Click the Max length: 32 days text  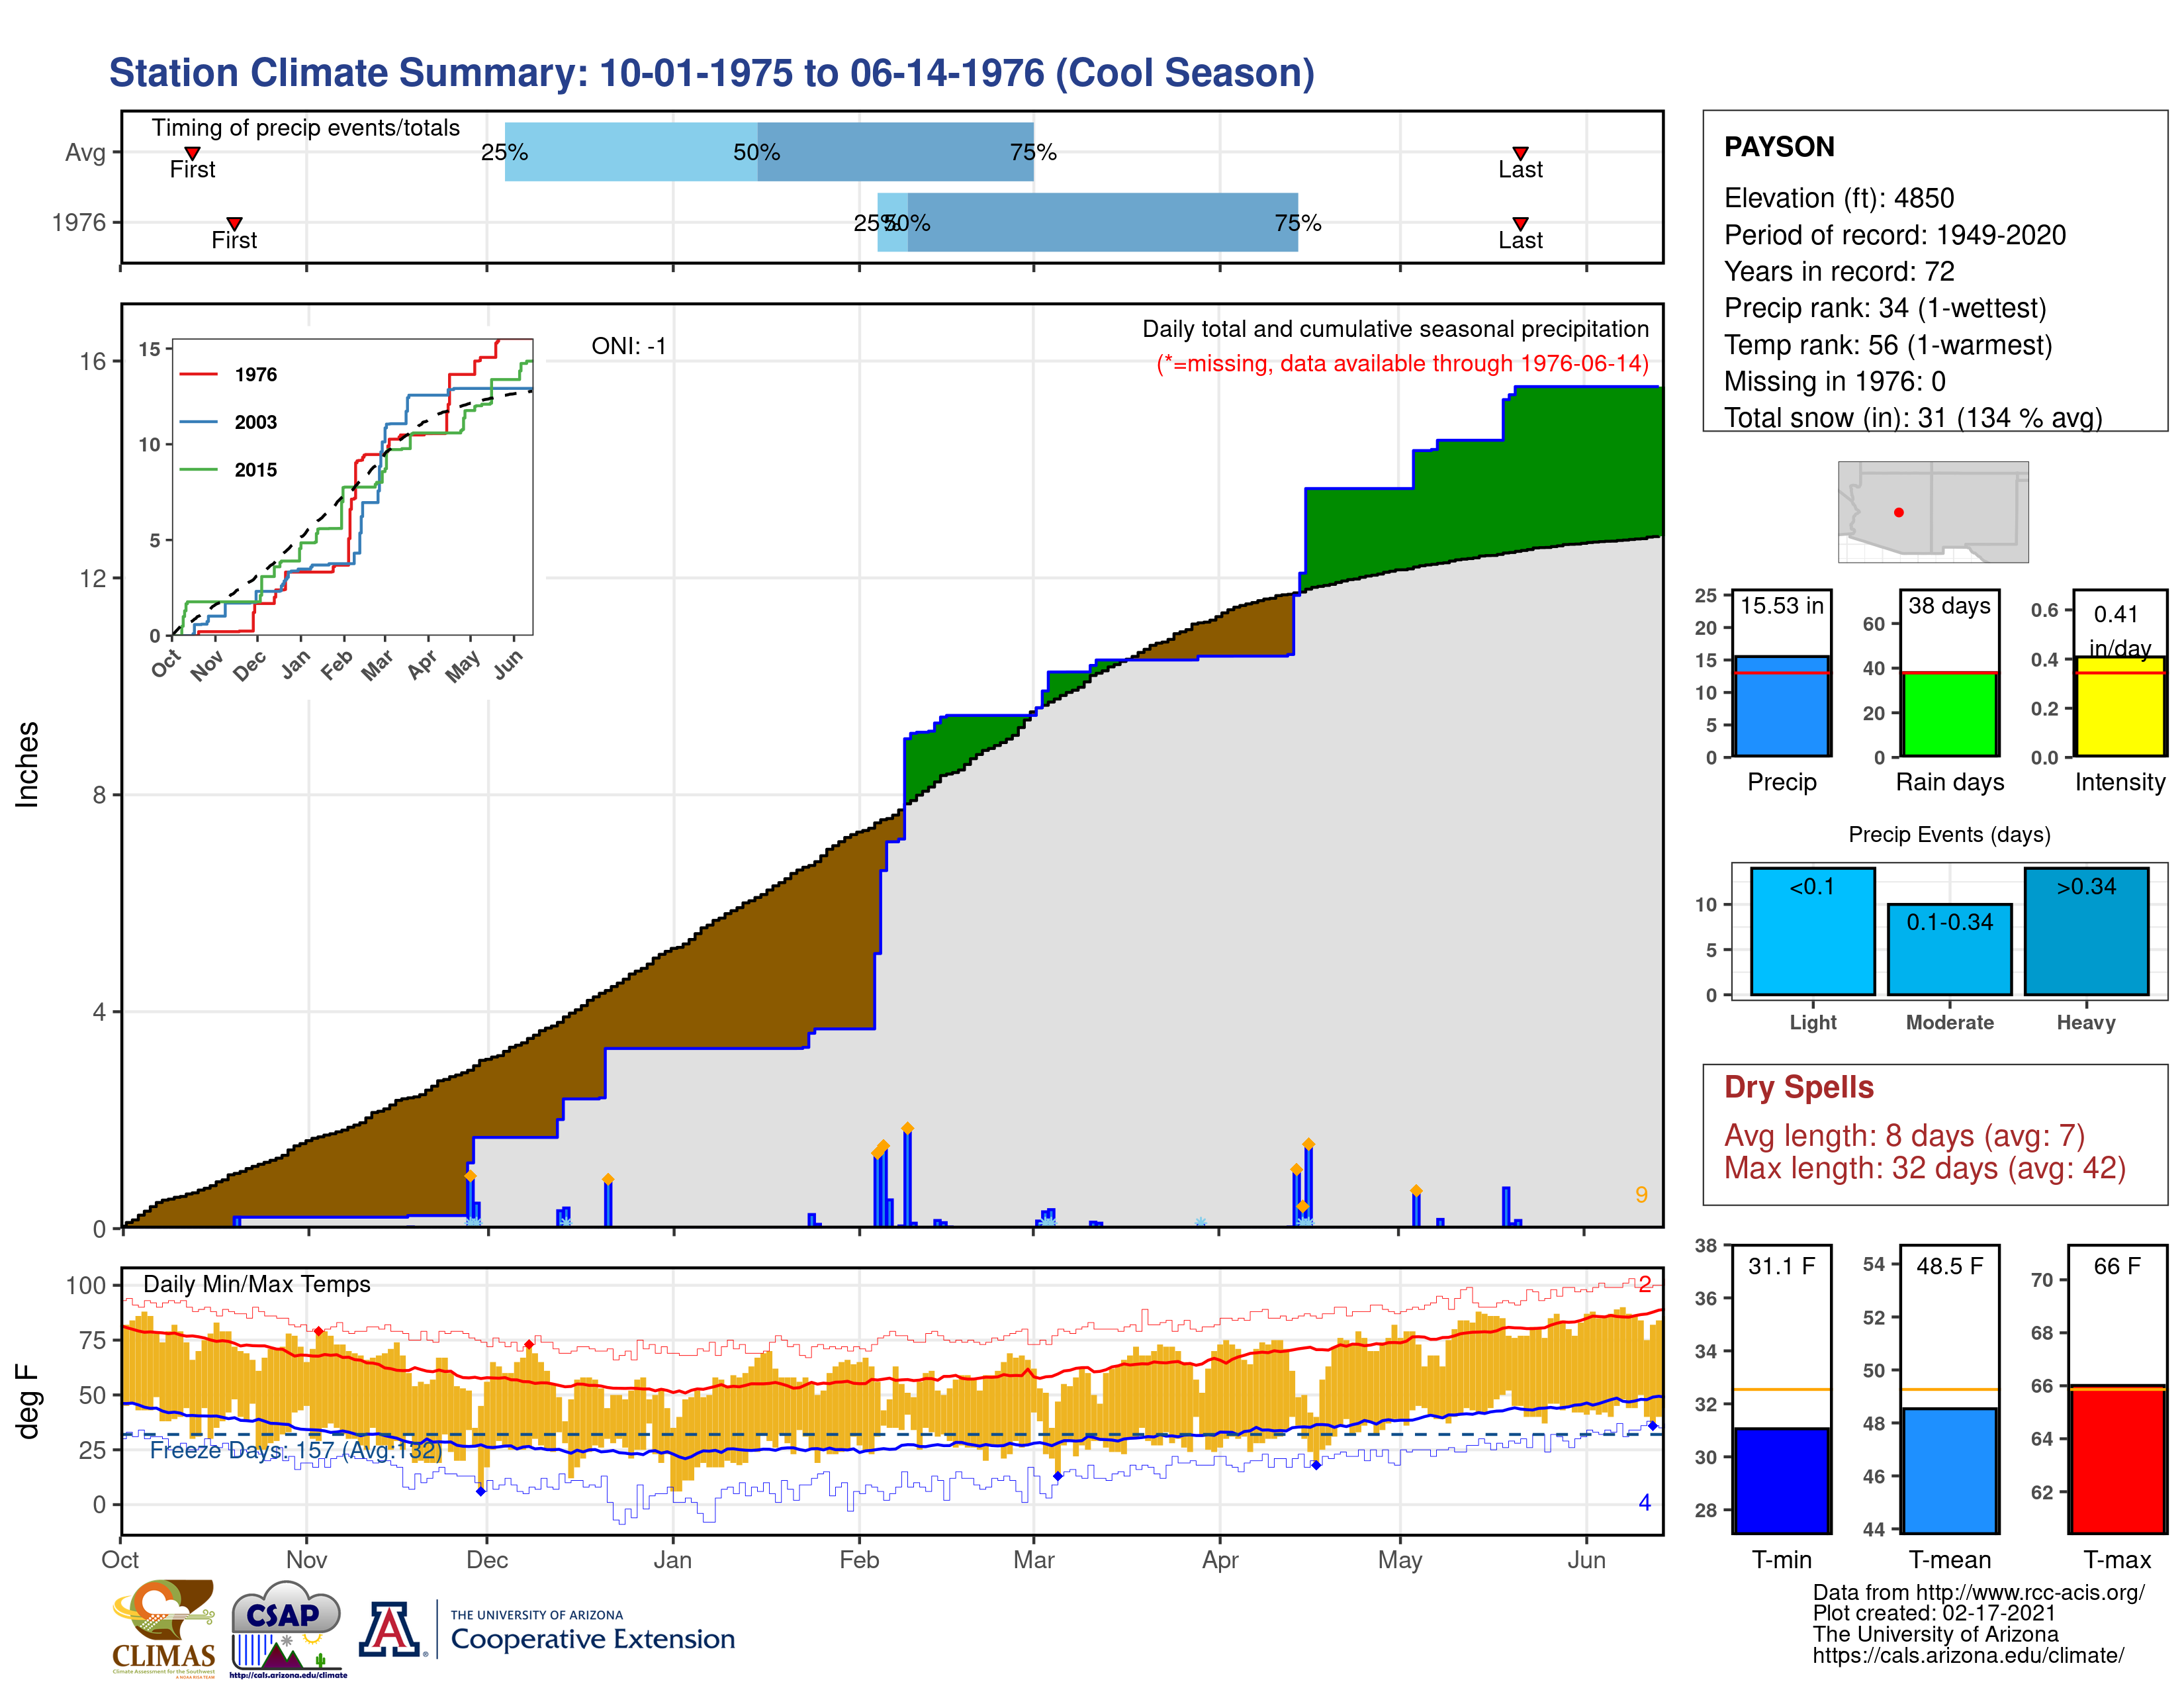click(x=1924, y=1168)
